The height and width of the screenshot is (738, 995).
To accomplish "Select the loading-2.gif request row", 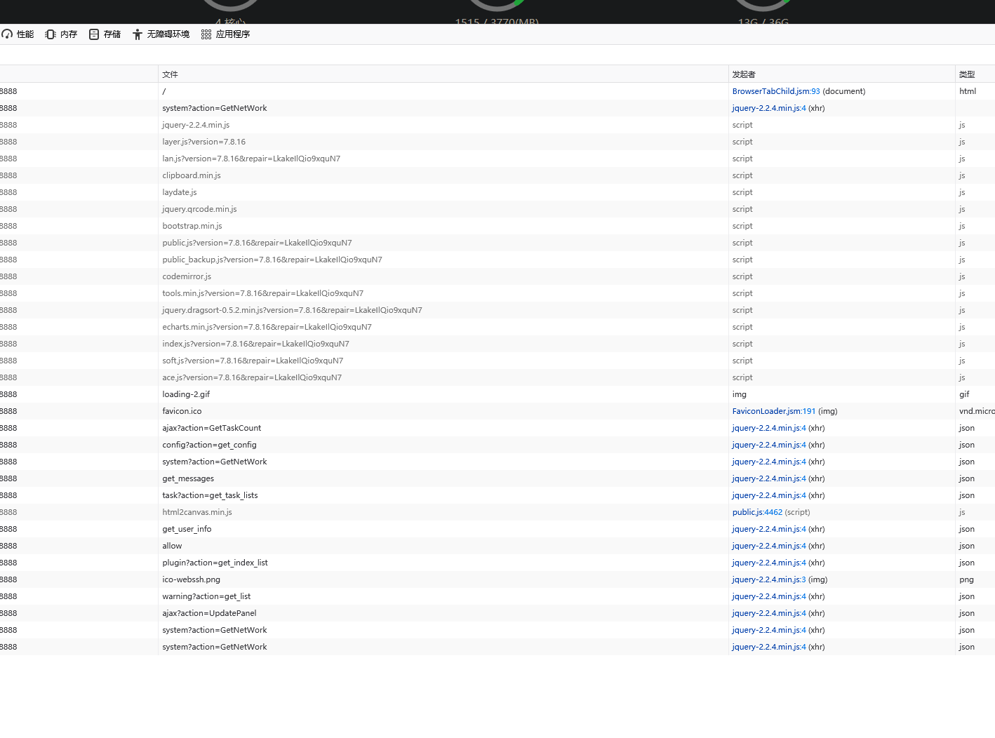I will [186, 394].
